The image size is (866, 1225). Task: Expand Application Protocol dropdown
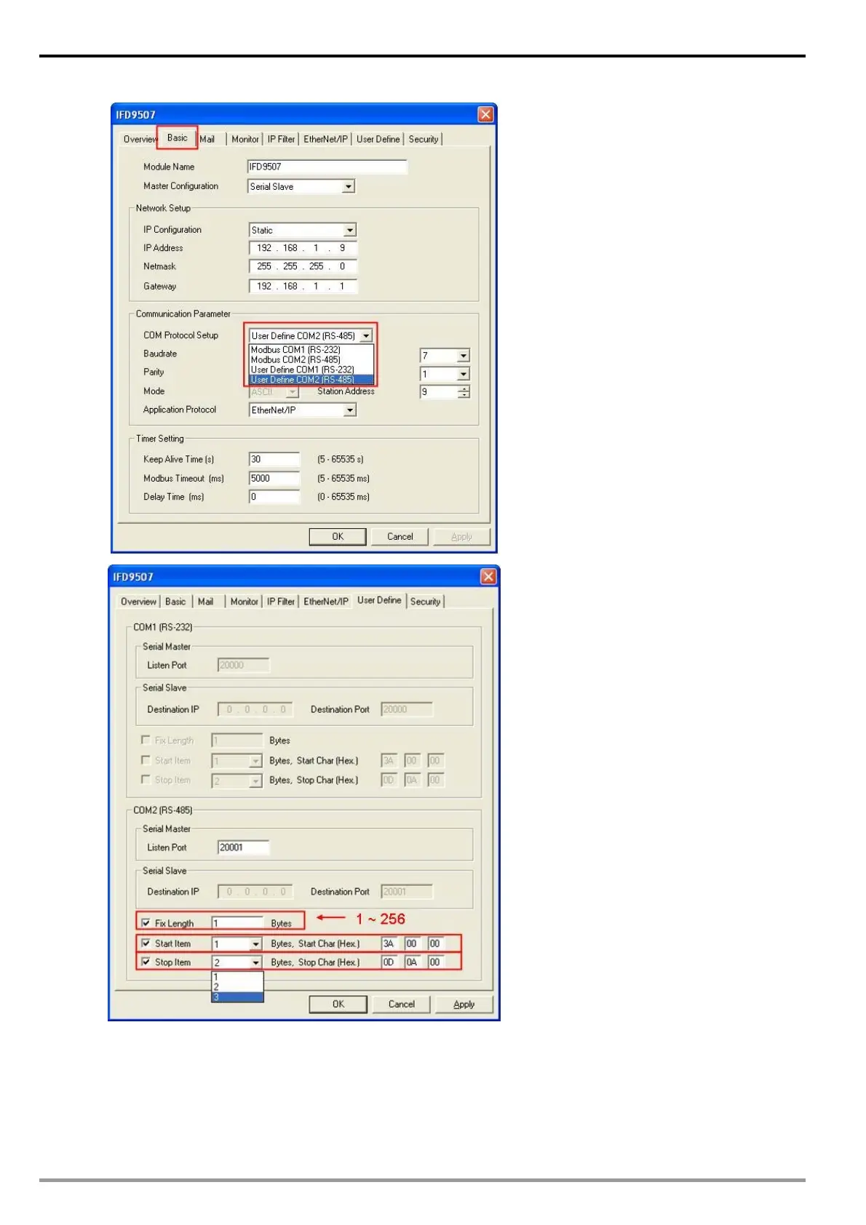pyautogui.click(x=350, y=410)
